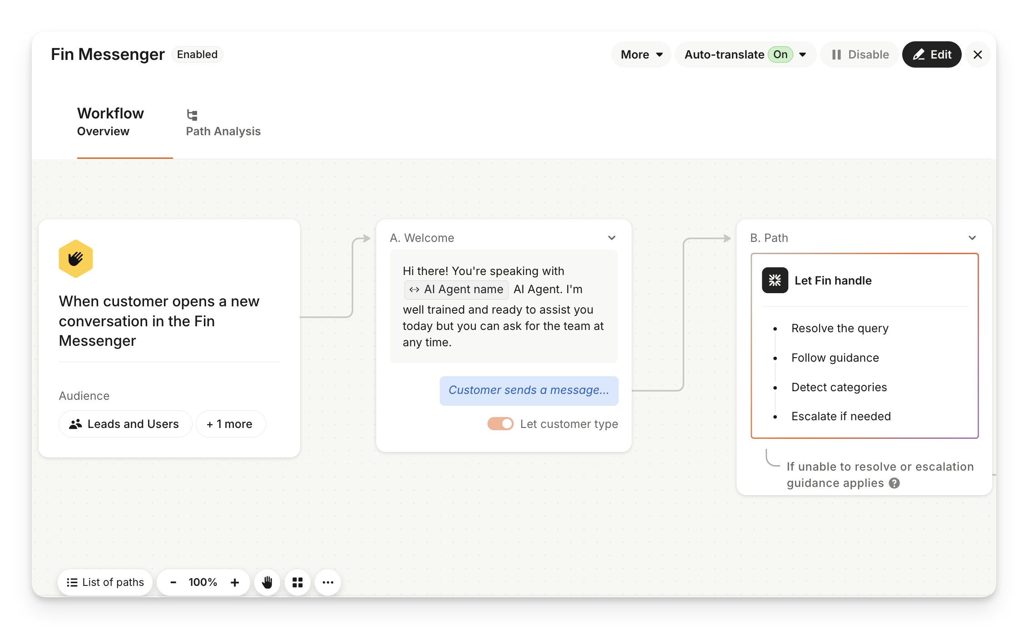
Task: Zoom out with the minus icon
Action: 173,582
